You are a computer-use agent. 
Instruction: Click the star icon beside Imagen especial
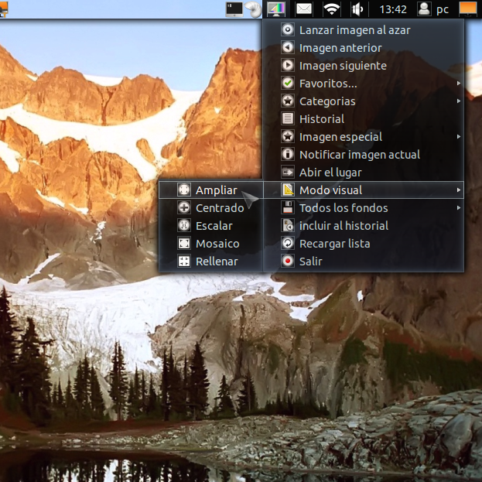[288, 136]
